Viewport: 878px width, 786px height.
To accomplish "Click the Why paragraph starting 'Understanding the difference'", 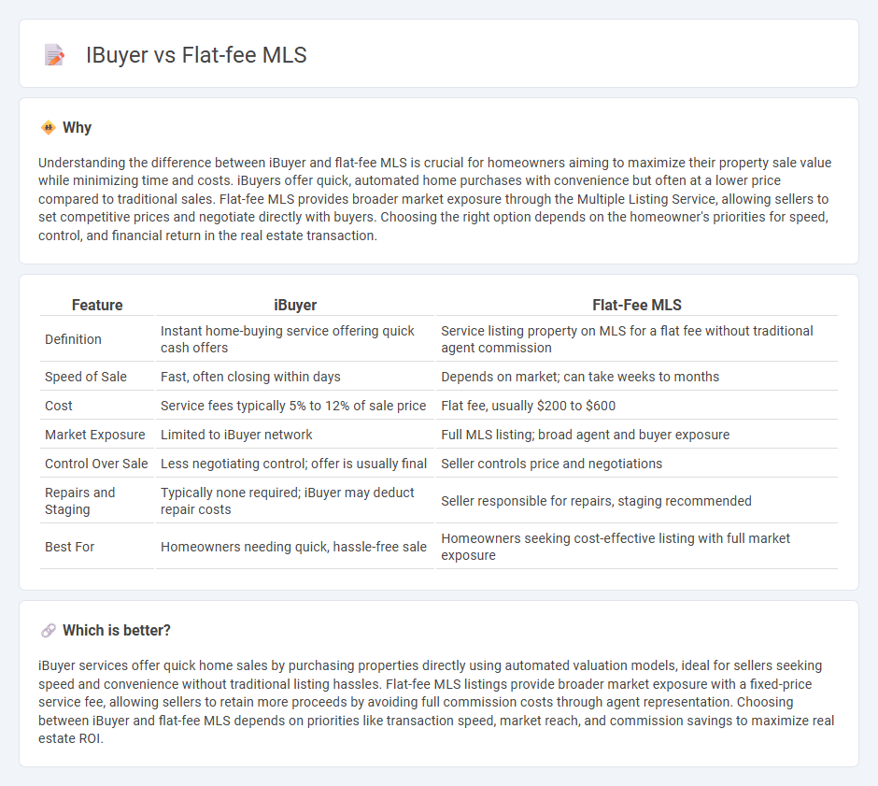I will (435, 199).
